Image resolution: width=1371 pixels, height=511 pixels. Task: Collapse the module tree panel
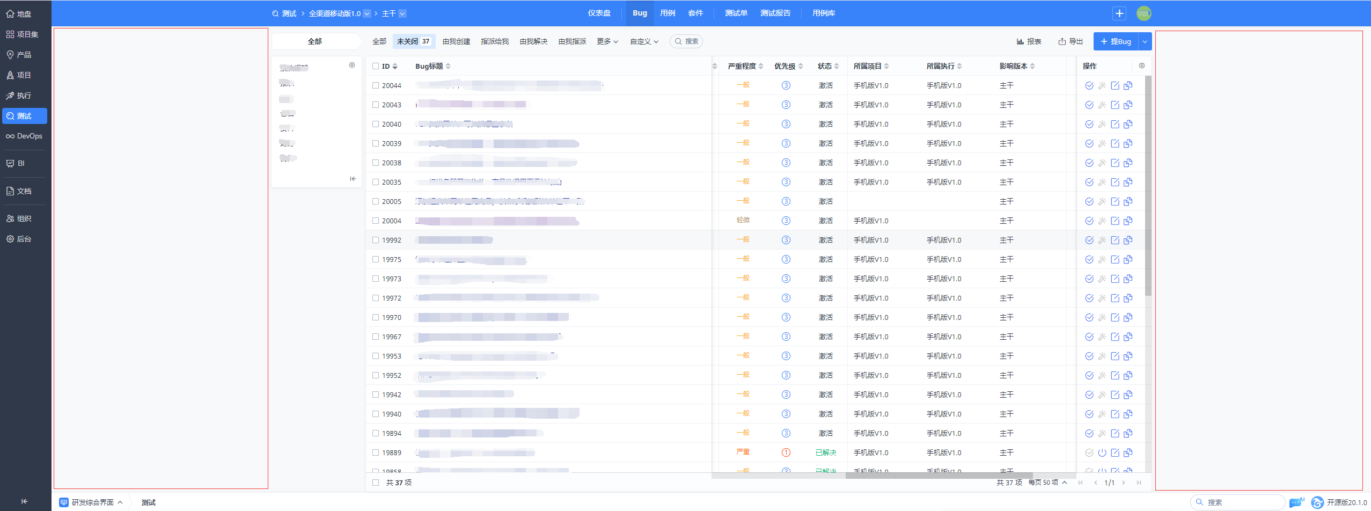click(x=353, y=179)
